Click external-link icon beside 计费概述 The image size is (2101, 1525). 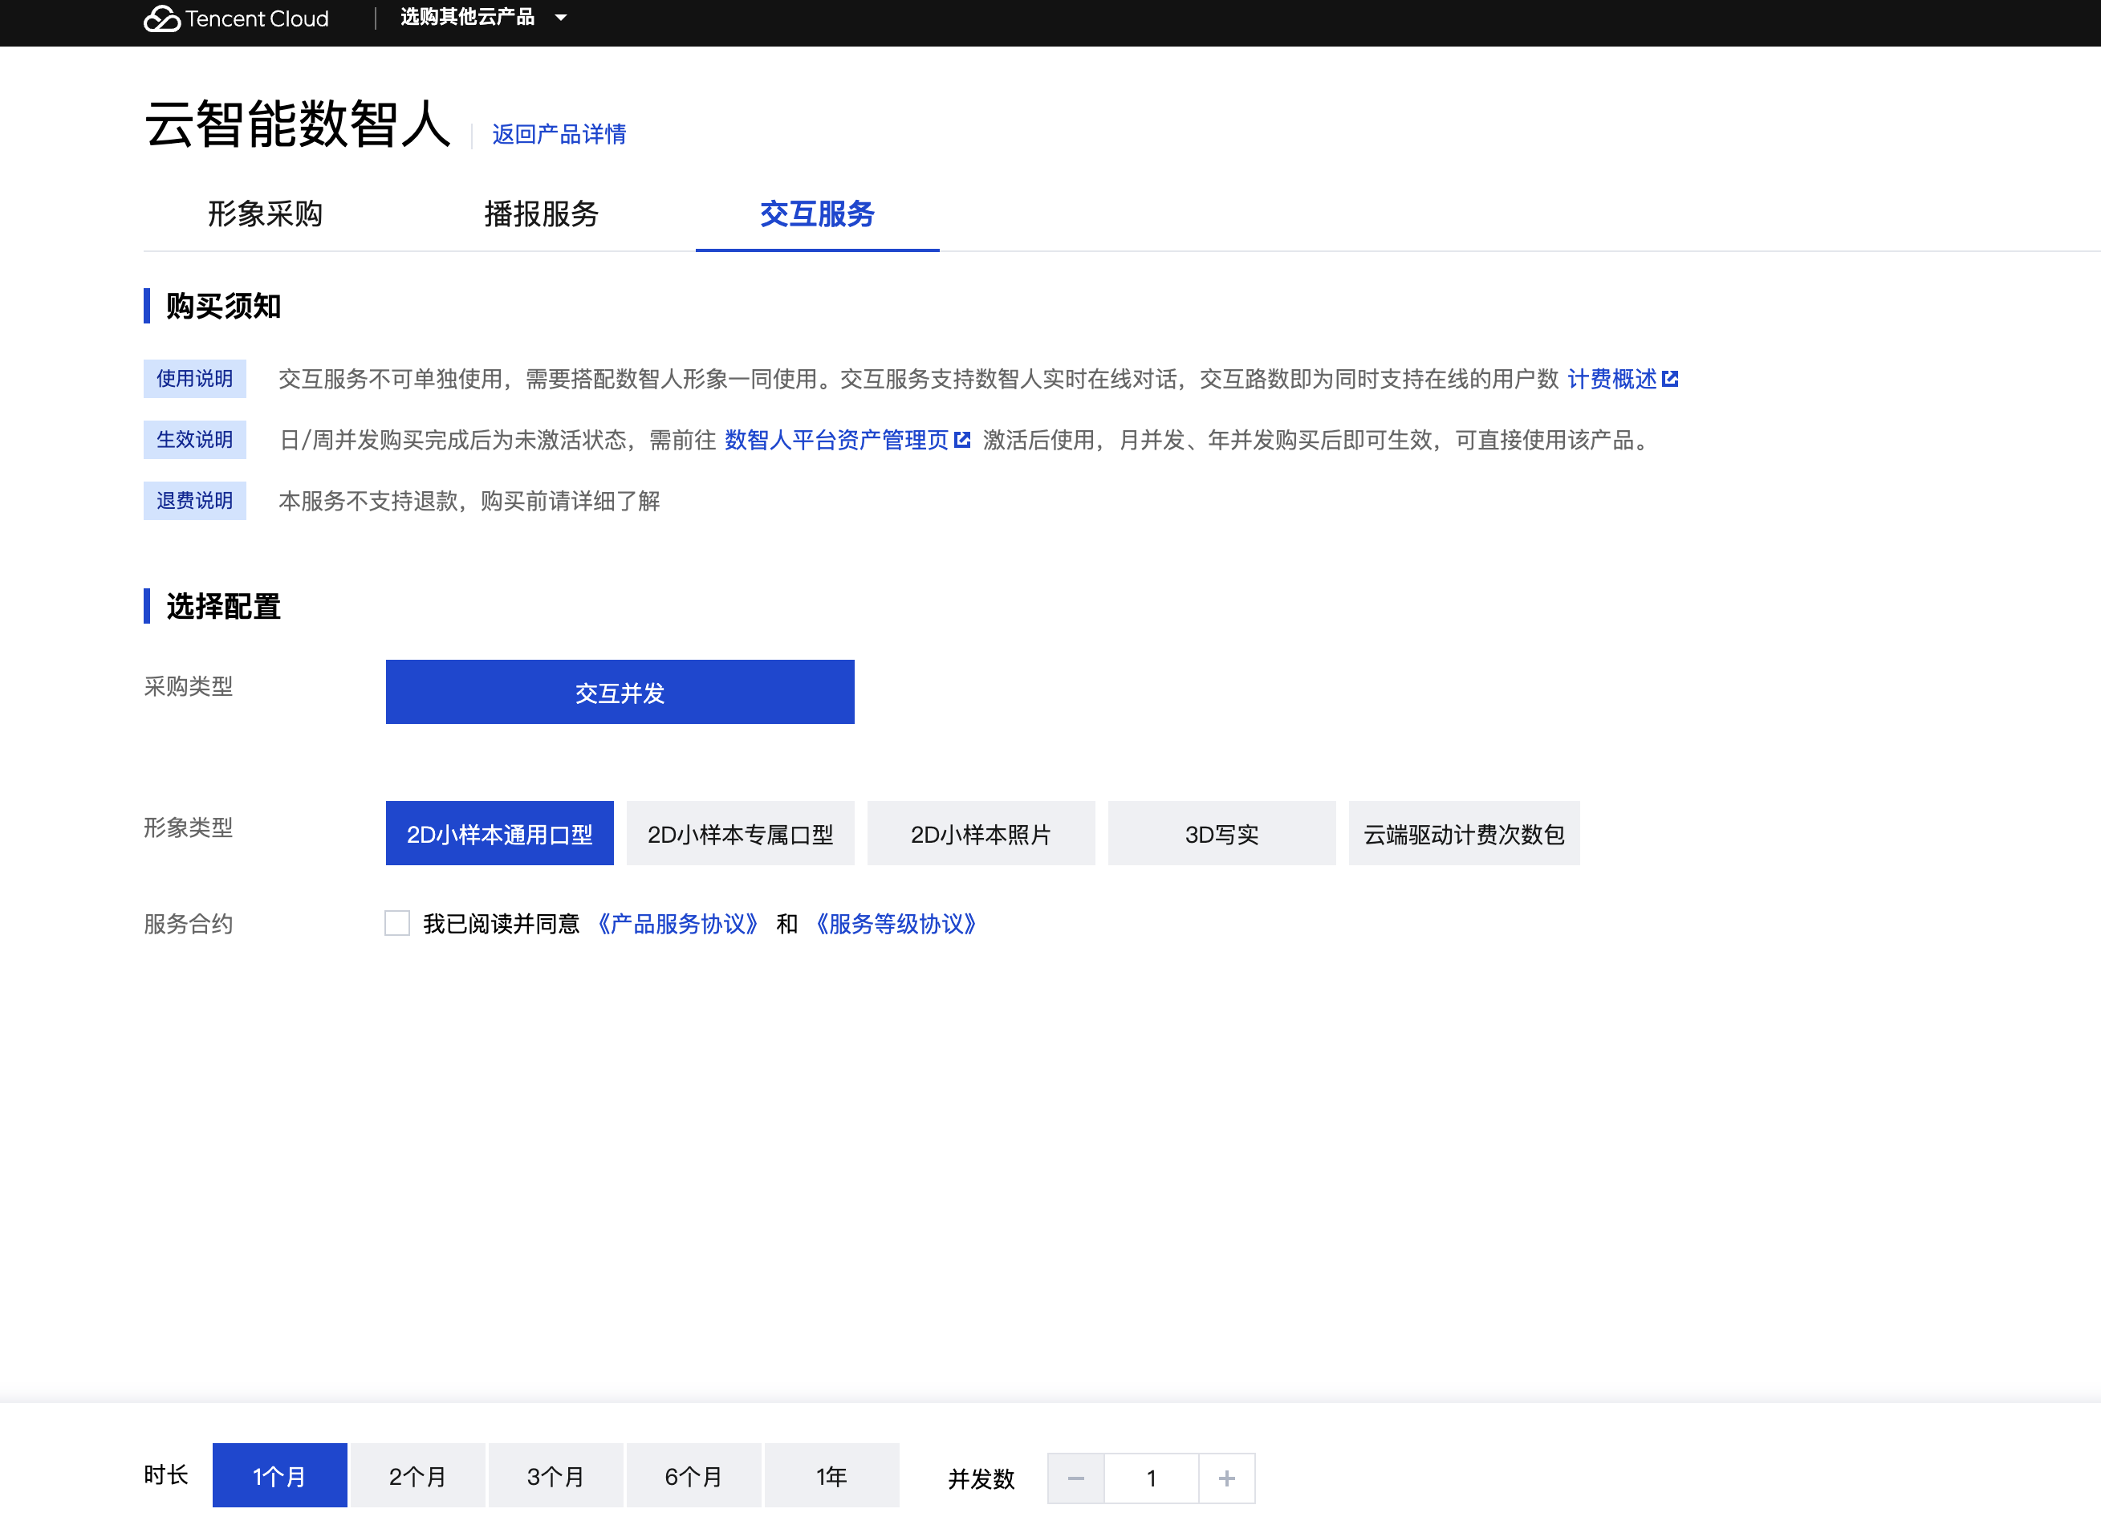click(x=1670, y=379)
